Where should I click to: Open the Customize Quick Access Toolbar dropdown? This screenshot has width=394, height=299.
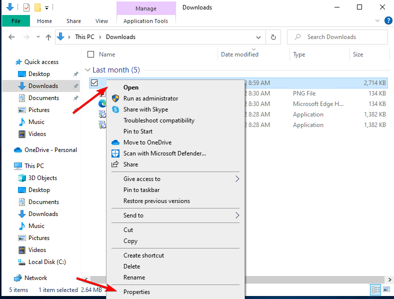point(46,8)
